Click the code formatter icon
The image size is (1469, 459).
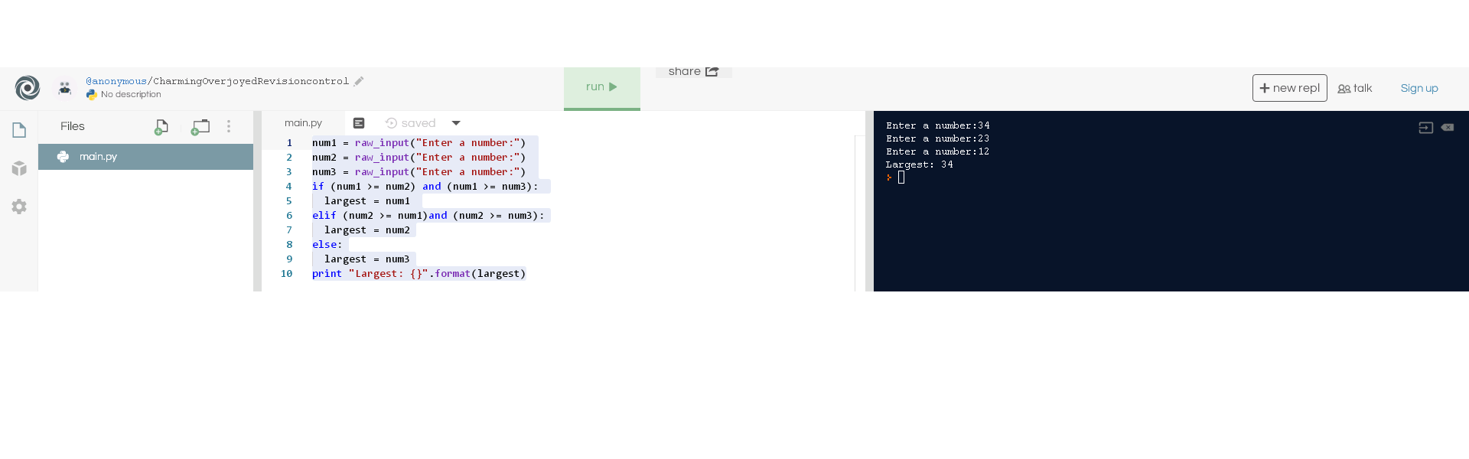(359, 123)
